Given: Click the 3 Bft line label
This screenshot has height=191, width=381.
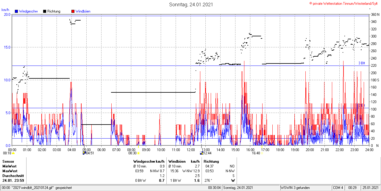Looking at the screenshot, I should (362, 63).
